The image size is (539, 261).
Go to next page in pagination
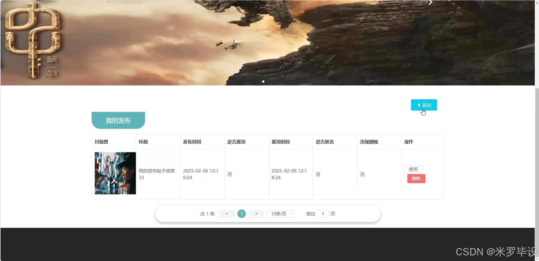pyautogui.click(x=256, y=214)
